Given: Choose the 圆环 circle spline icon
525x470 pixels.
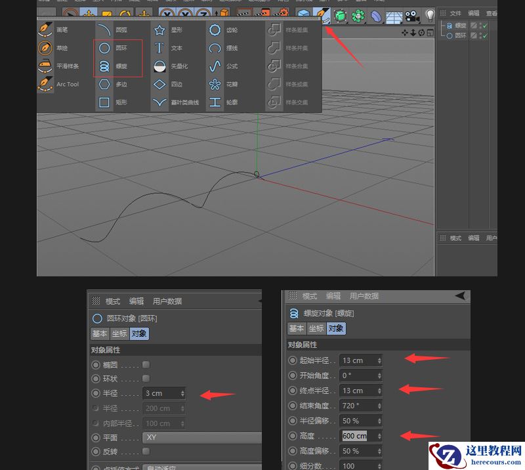Looking at the screenshot, I should 106,47.
